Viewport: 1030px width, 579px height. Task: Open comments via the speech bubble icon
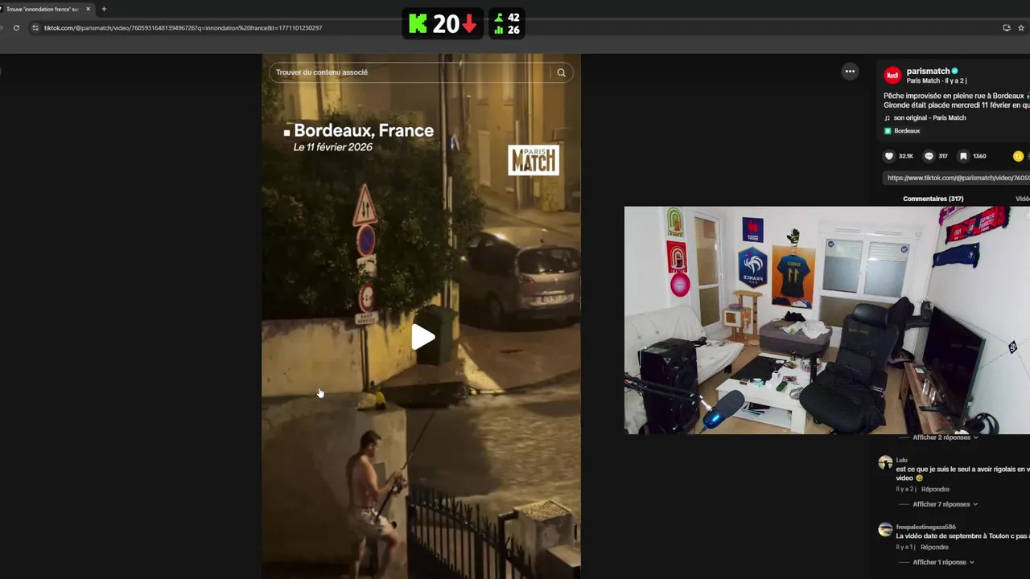pyautogui.click(x=929, y=156)
